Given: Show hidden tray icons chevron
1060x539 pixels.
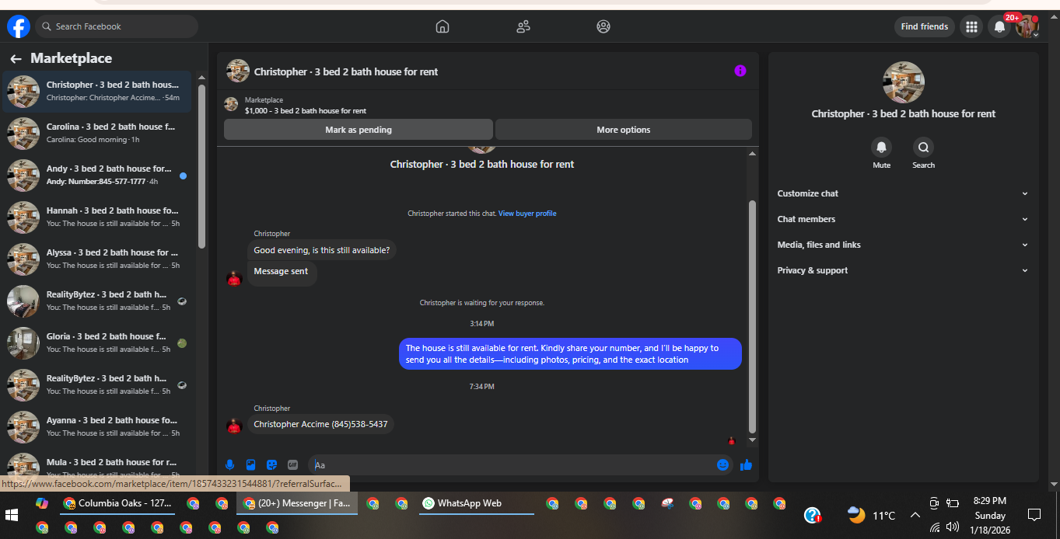Looking at the screenshot, I should click(915, 515).
